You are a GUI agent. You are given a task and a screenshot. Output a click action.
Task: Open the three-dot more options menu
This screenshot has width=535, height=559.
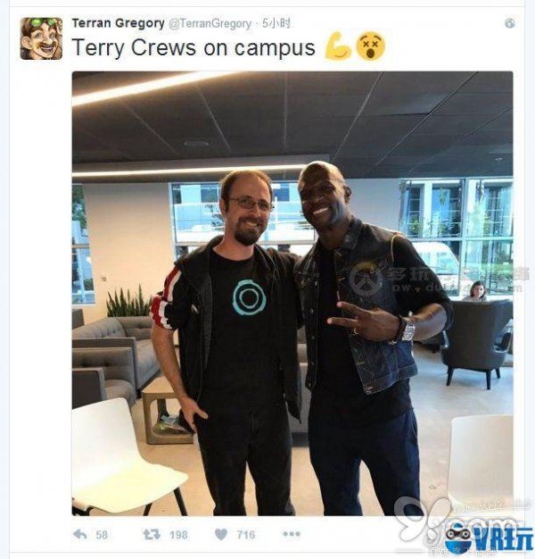click(292, 534)
